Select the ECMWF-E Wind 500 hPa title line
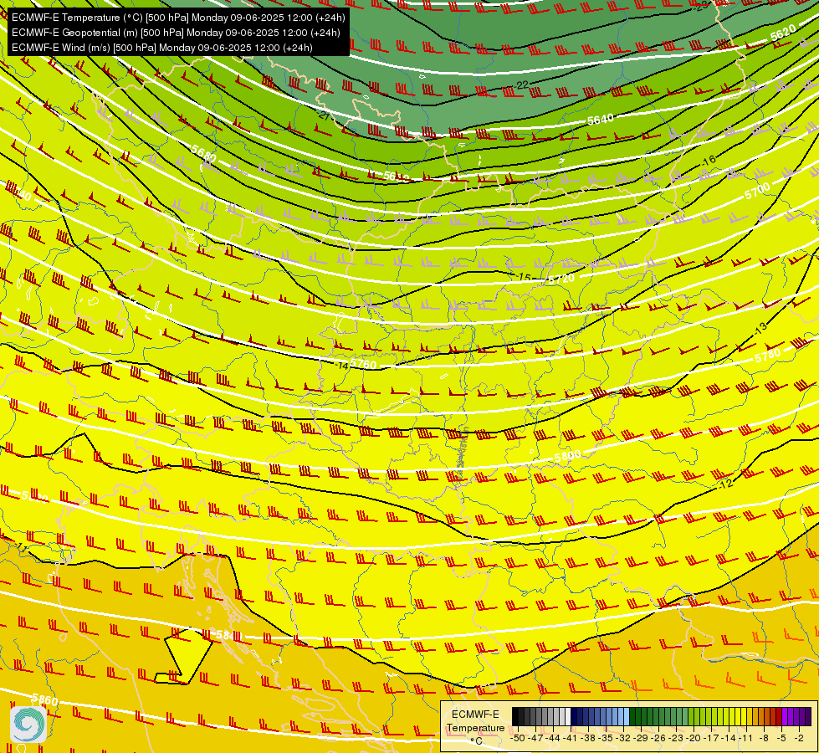This screenshot has width=819, height=753. pyautogui.click(x=162, y=48)
